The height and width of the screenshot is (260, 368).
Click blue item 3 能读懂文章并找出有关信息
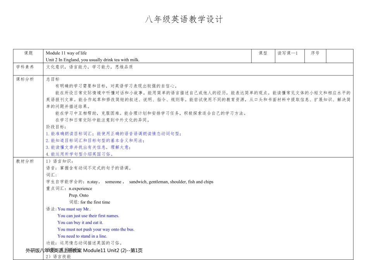click(88, 147)
